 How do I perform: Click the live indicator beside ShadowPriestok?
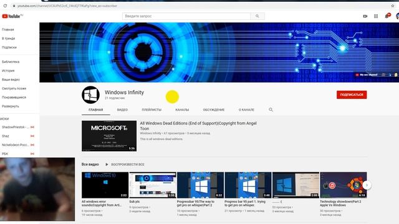click(x=32, y=127)
